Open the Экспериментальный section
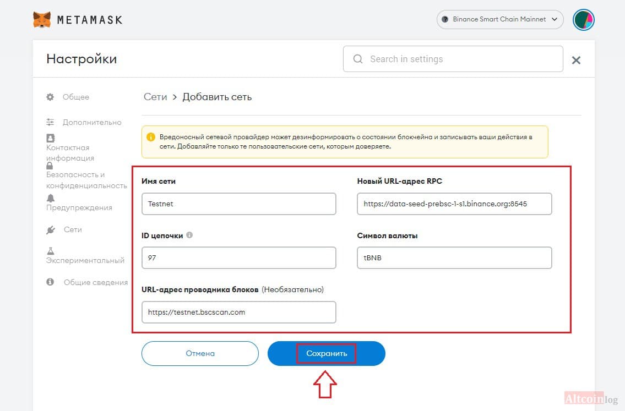 pyautogui.click(x=85, y=260)
